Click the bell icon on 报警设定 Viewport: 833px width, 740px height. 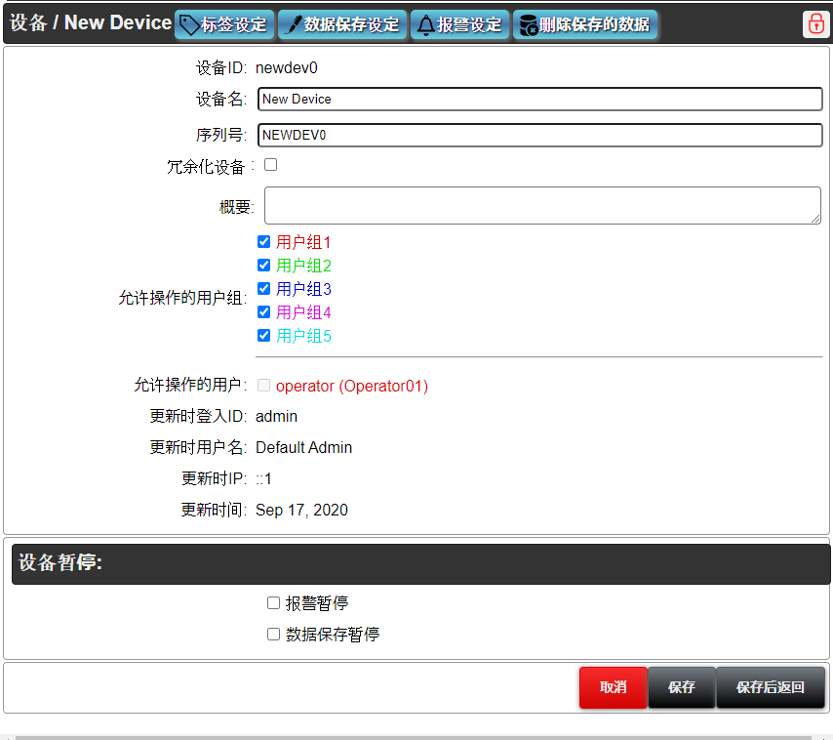click(425, 25)
